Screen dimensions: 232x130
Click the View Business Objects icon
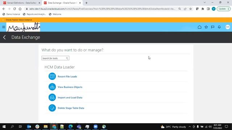tap(52, 87)
